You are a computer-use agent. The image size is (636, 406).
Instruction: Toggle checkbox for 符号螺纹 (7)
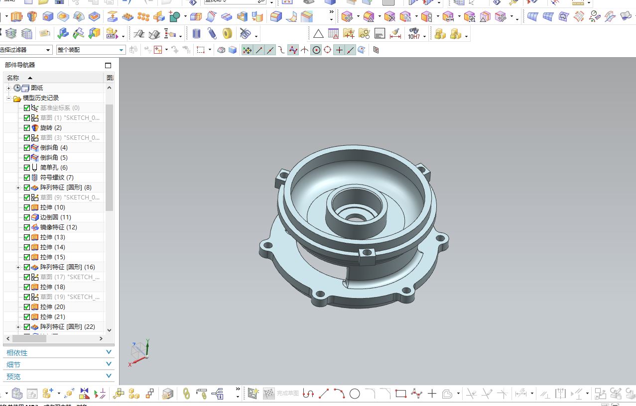(x=27, y=178)
